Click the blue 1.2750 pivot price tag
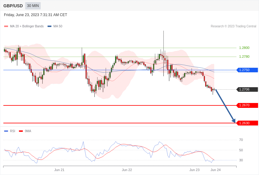This screenshot has width=259, height=175. click(x=247, y=70)
